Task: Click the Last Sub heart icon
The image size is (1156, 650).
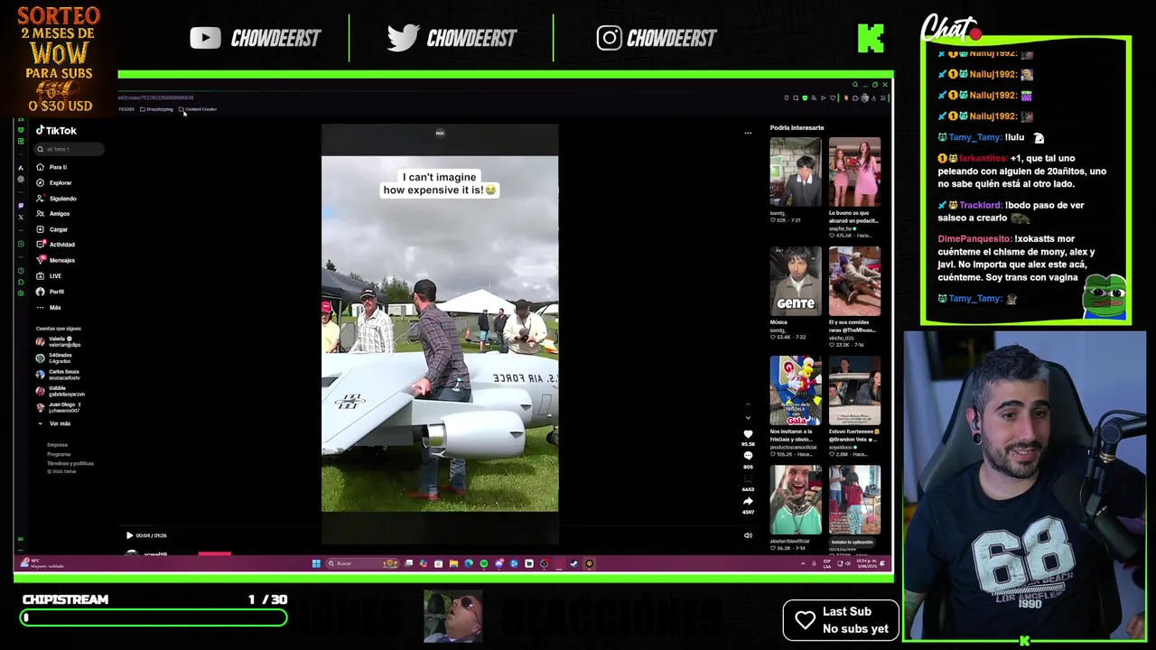Action: (805, 619)
